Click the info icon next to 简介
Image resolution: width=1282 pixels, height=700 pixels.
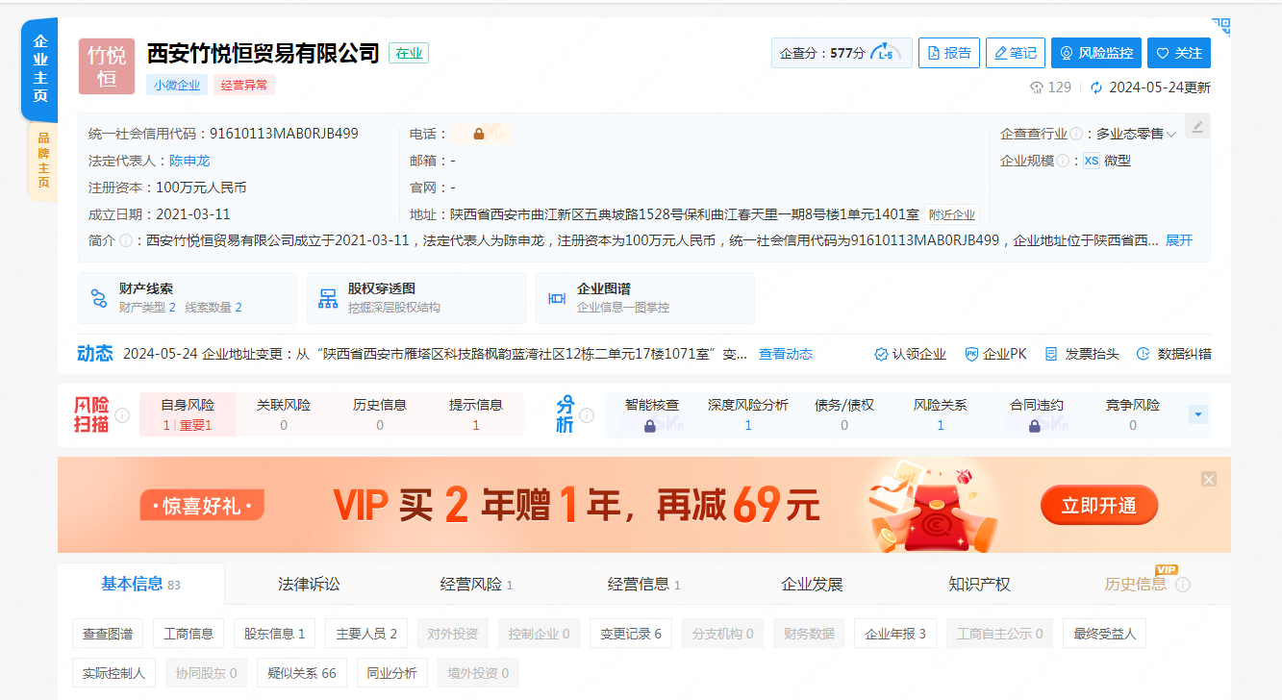(126, 240)
